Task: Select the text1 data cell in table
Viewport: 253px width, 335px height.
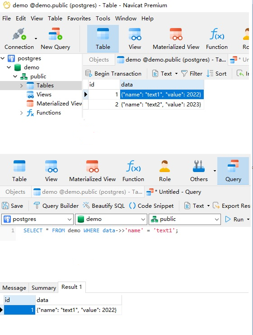Action: click(162, 95)
